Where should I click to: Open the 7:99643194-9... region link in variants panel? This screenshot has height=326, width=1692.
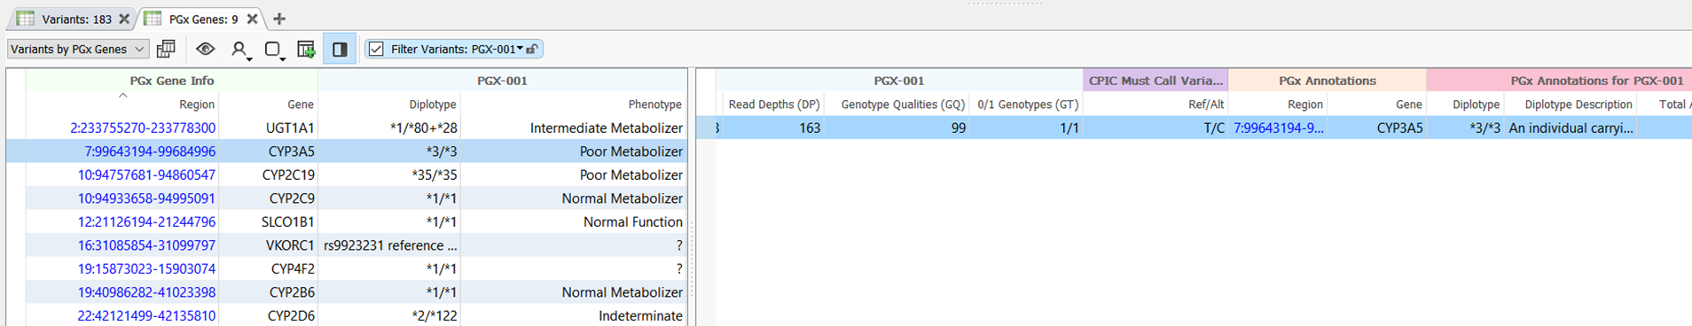pyautogui.click(x=1278, y=128)
